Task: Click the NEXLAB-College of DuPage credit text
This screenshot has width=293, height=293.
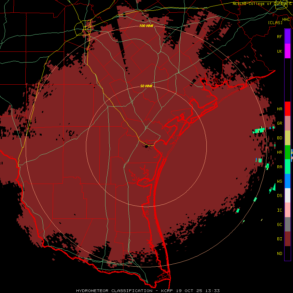Action: pos(262,4)
